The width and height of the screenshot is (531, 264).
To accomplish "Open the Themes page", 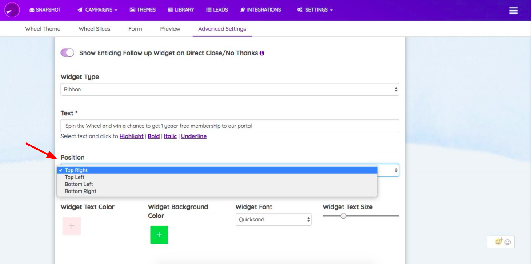I will 142,10.
